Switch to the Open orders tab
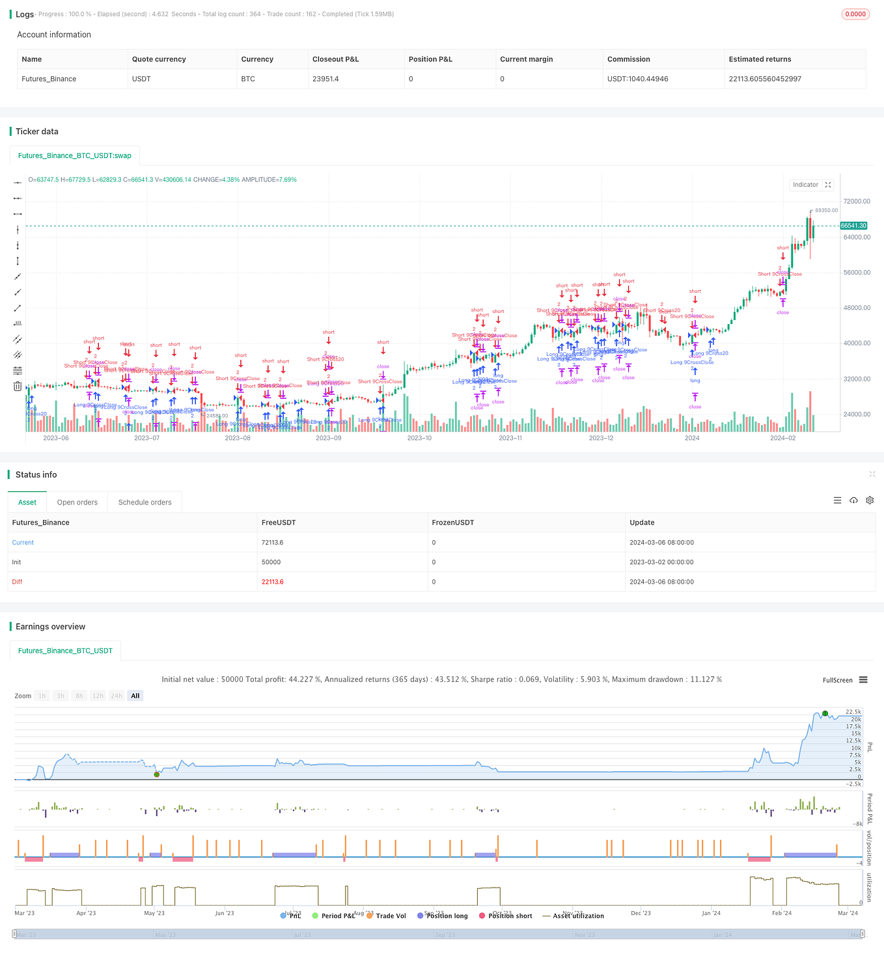This screenshot has height=954, width=884. pos(77,502)
